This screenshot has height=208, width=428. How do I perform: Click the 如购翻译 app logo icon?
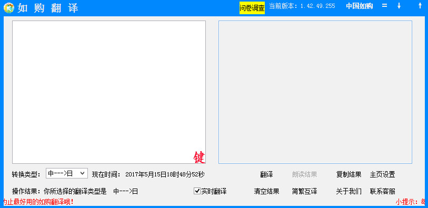tap(9, 8)
